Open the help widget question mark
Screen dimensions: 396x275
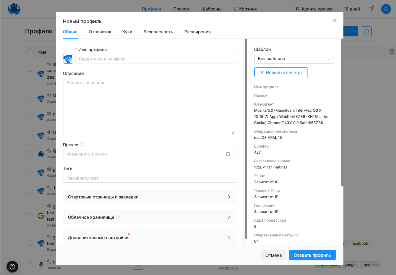(x=12, y=266)
